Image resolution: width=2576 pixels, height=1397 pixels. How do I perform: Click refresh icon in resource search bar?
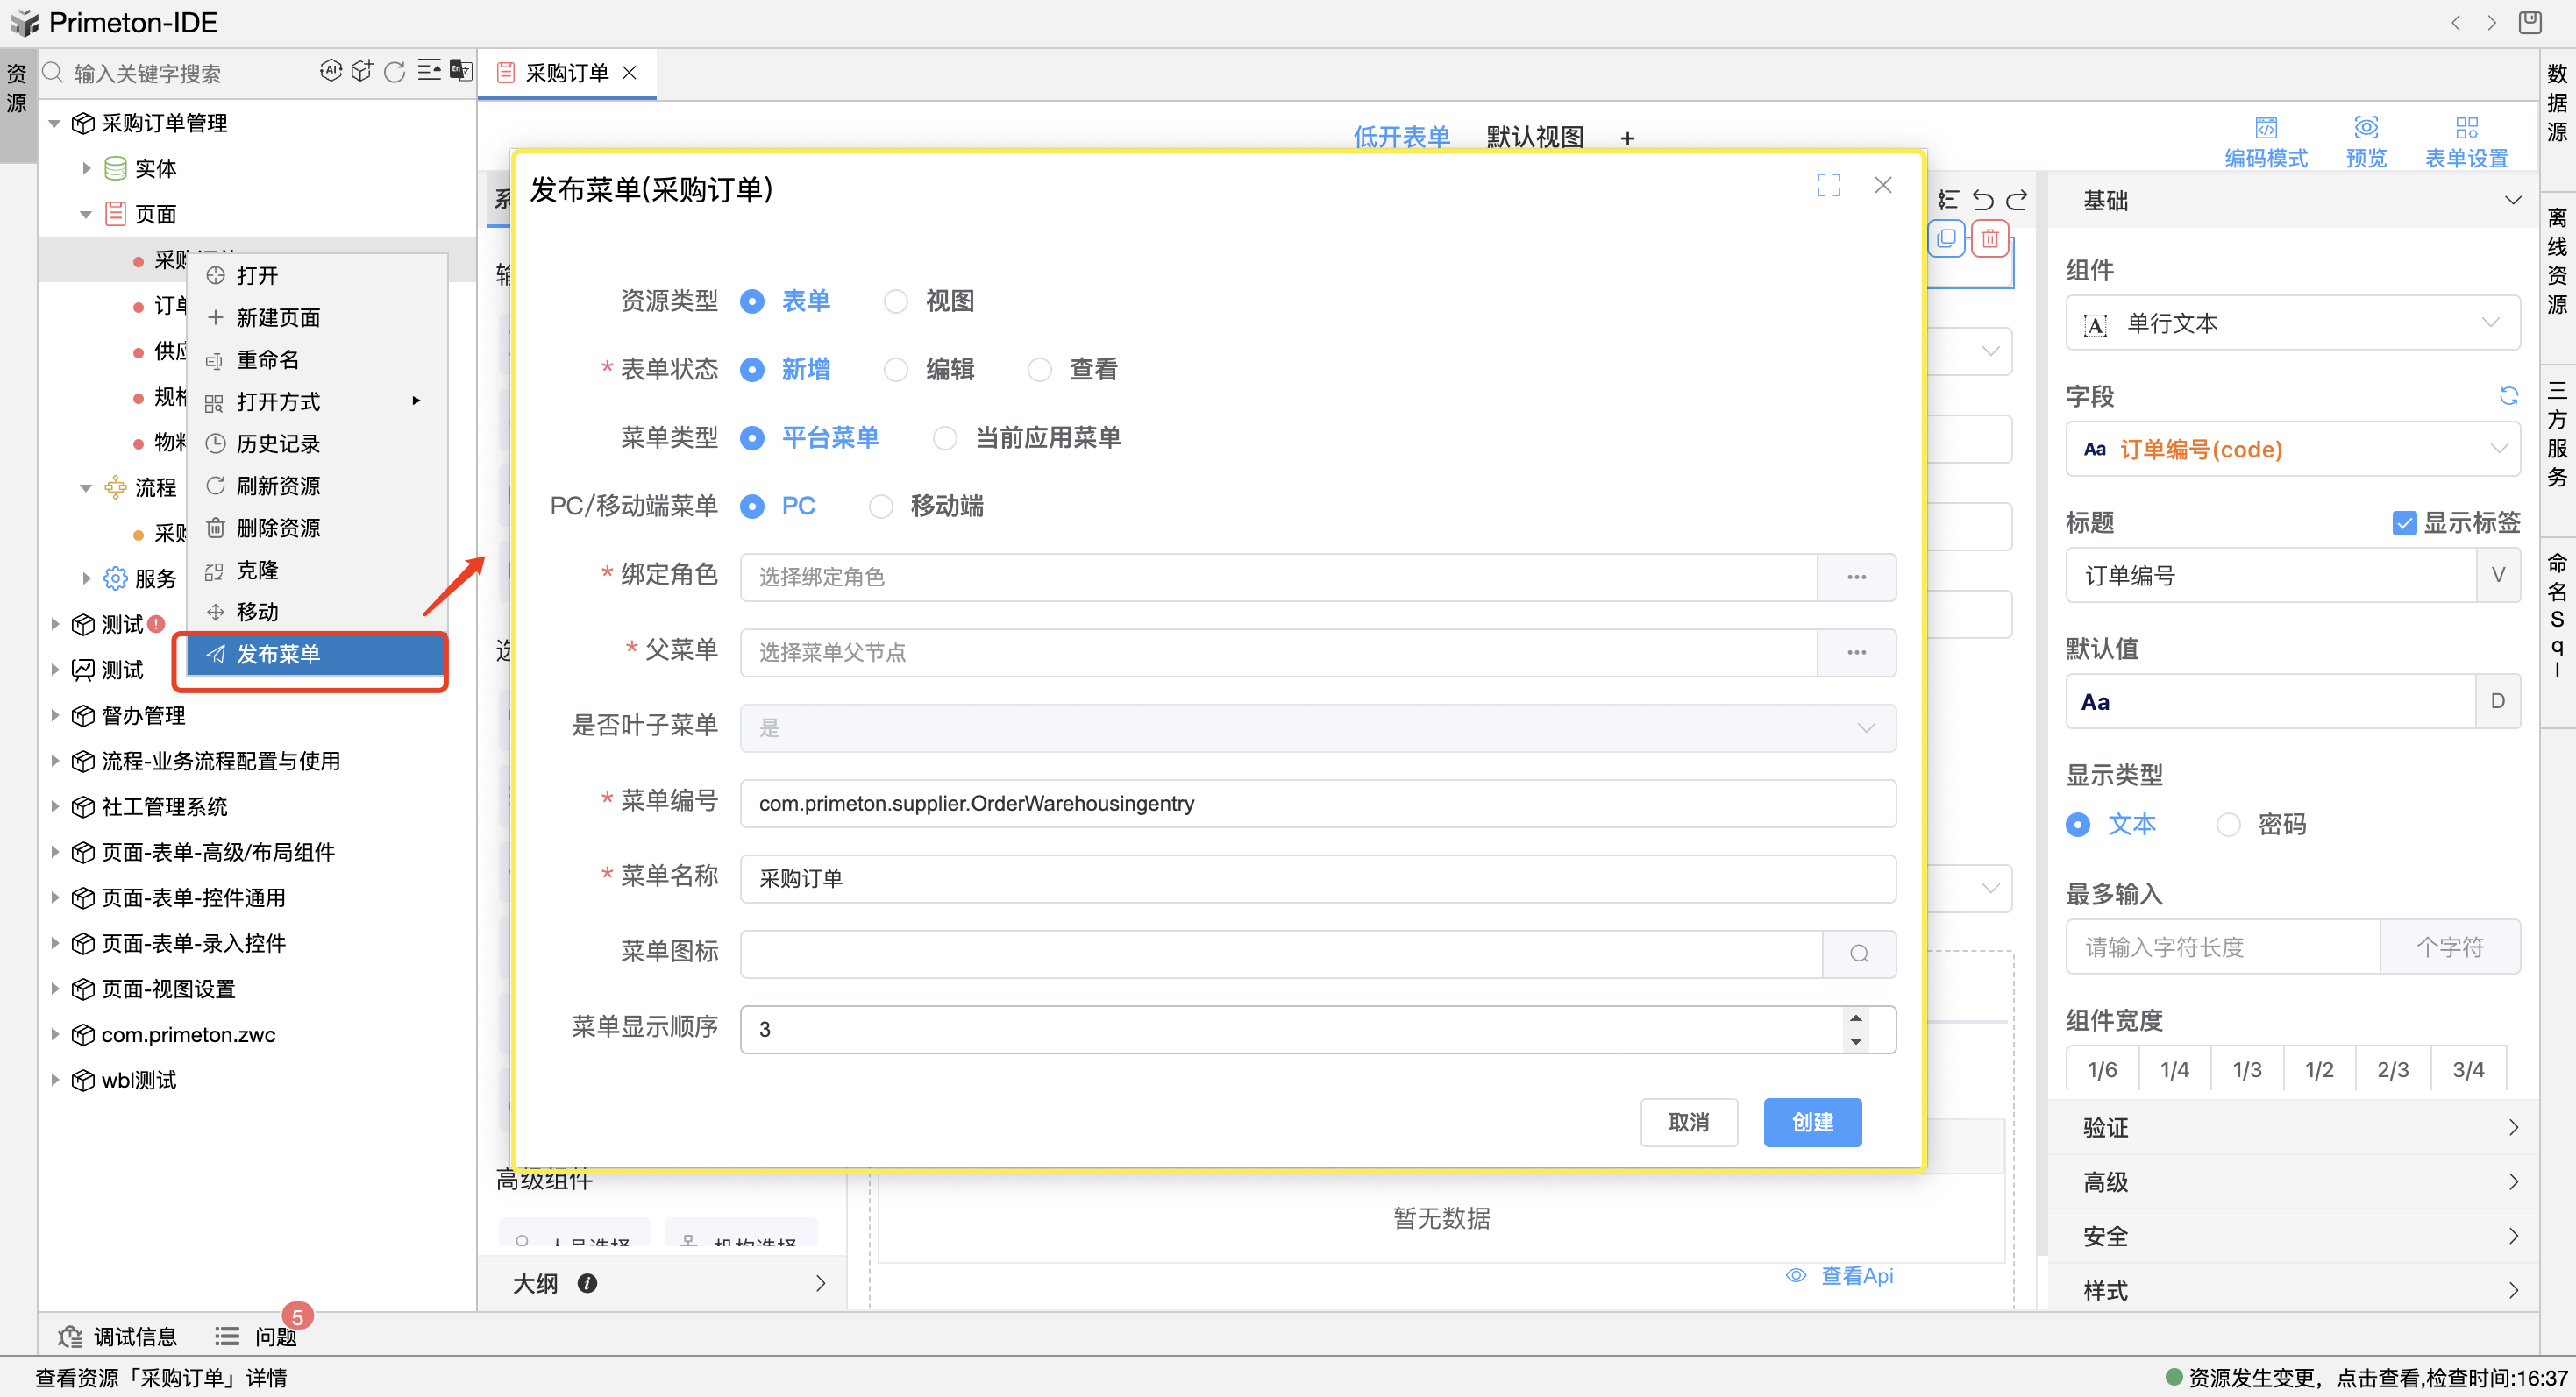pos(395,72)
